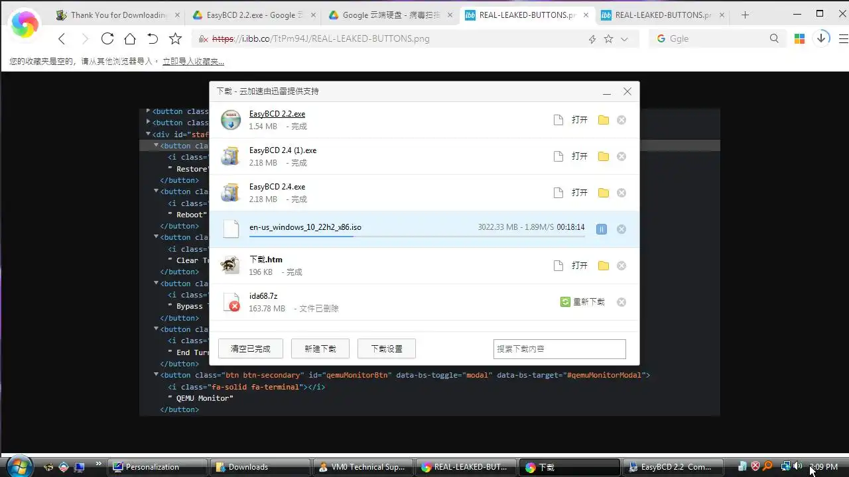Click 新建下载 button

coord(320,348)
